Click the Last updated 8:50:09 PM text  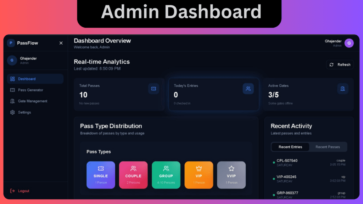tap(97, 69)
